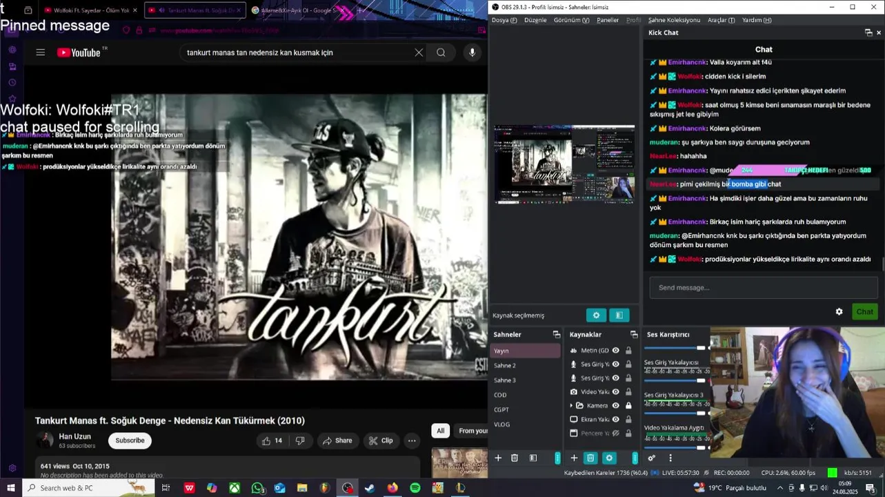Float the Kaynaklar dock panel

634,334
